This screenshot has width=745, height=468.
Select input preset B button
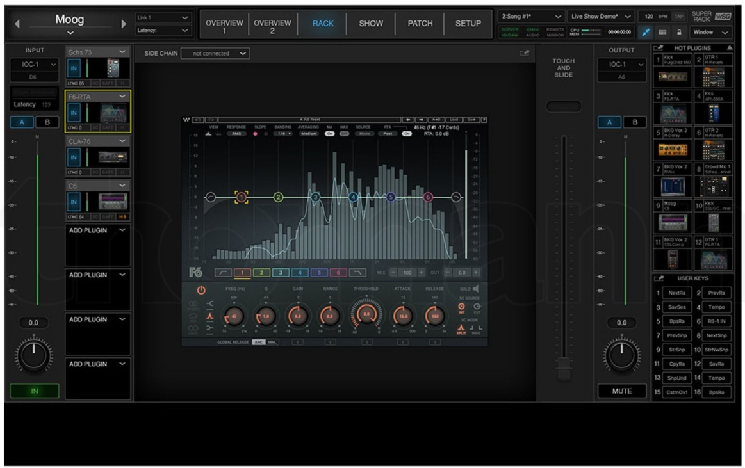pos(47,122)
